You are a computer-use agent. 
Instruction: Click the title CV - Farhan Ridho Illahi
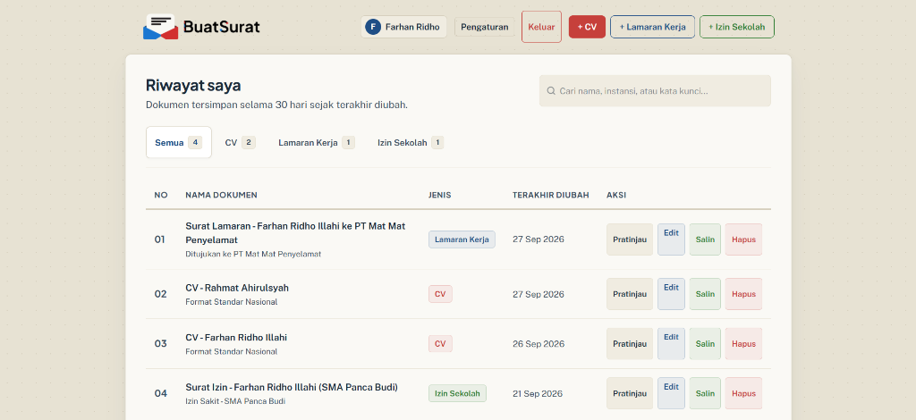(236, 338)
